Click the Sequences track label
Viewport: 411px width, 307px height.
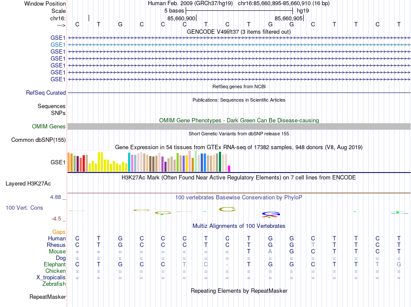[x=51, y=106]
